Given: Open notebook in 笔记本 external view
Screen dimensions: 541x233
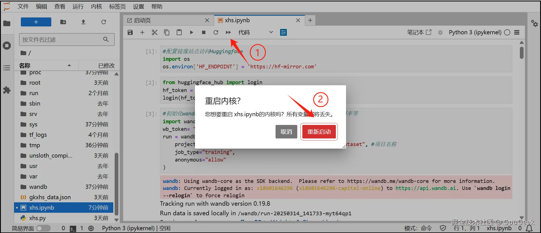Looking at the screenshot, I should coord(419,32).
